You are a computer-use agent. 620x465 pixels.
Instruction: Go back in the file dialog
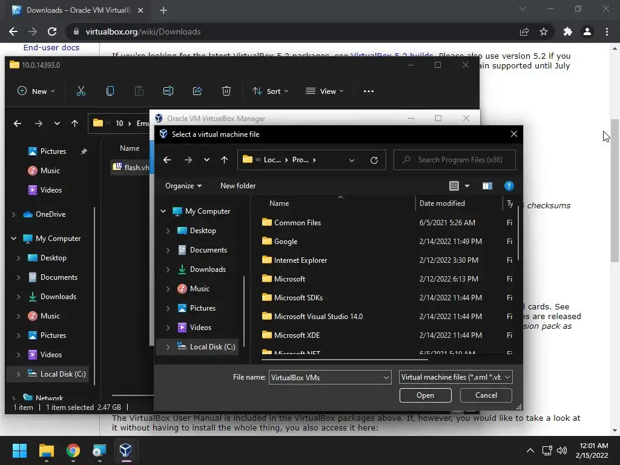167,160
